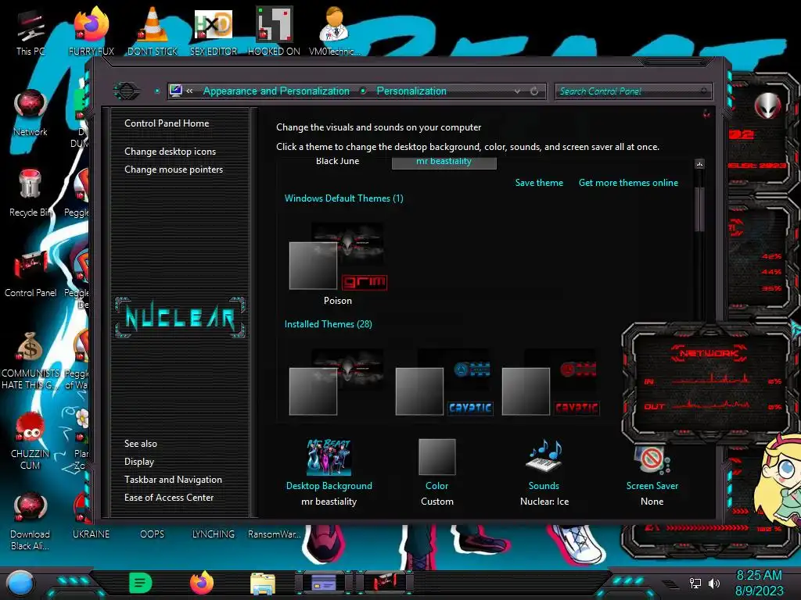
Task: Select the first installed theme with alien wallpaper
Action: point(338,381)
